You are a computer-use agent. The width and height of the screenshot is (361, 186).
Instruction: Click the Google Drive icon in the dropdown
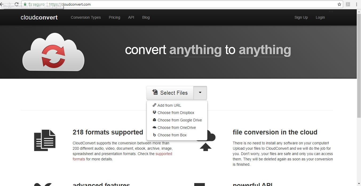(x=154, y=120)
